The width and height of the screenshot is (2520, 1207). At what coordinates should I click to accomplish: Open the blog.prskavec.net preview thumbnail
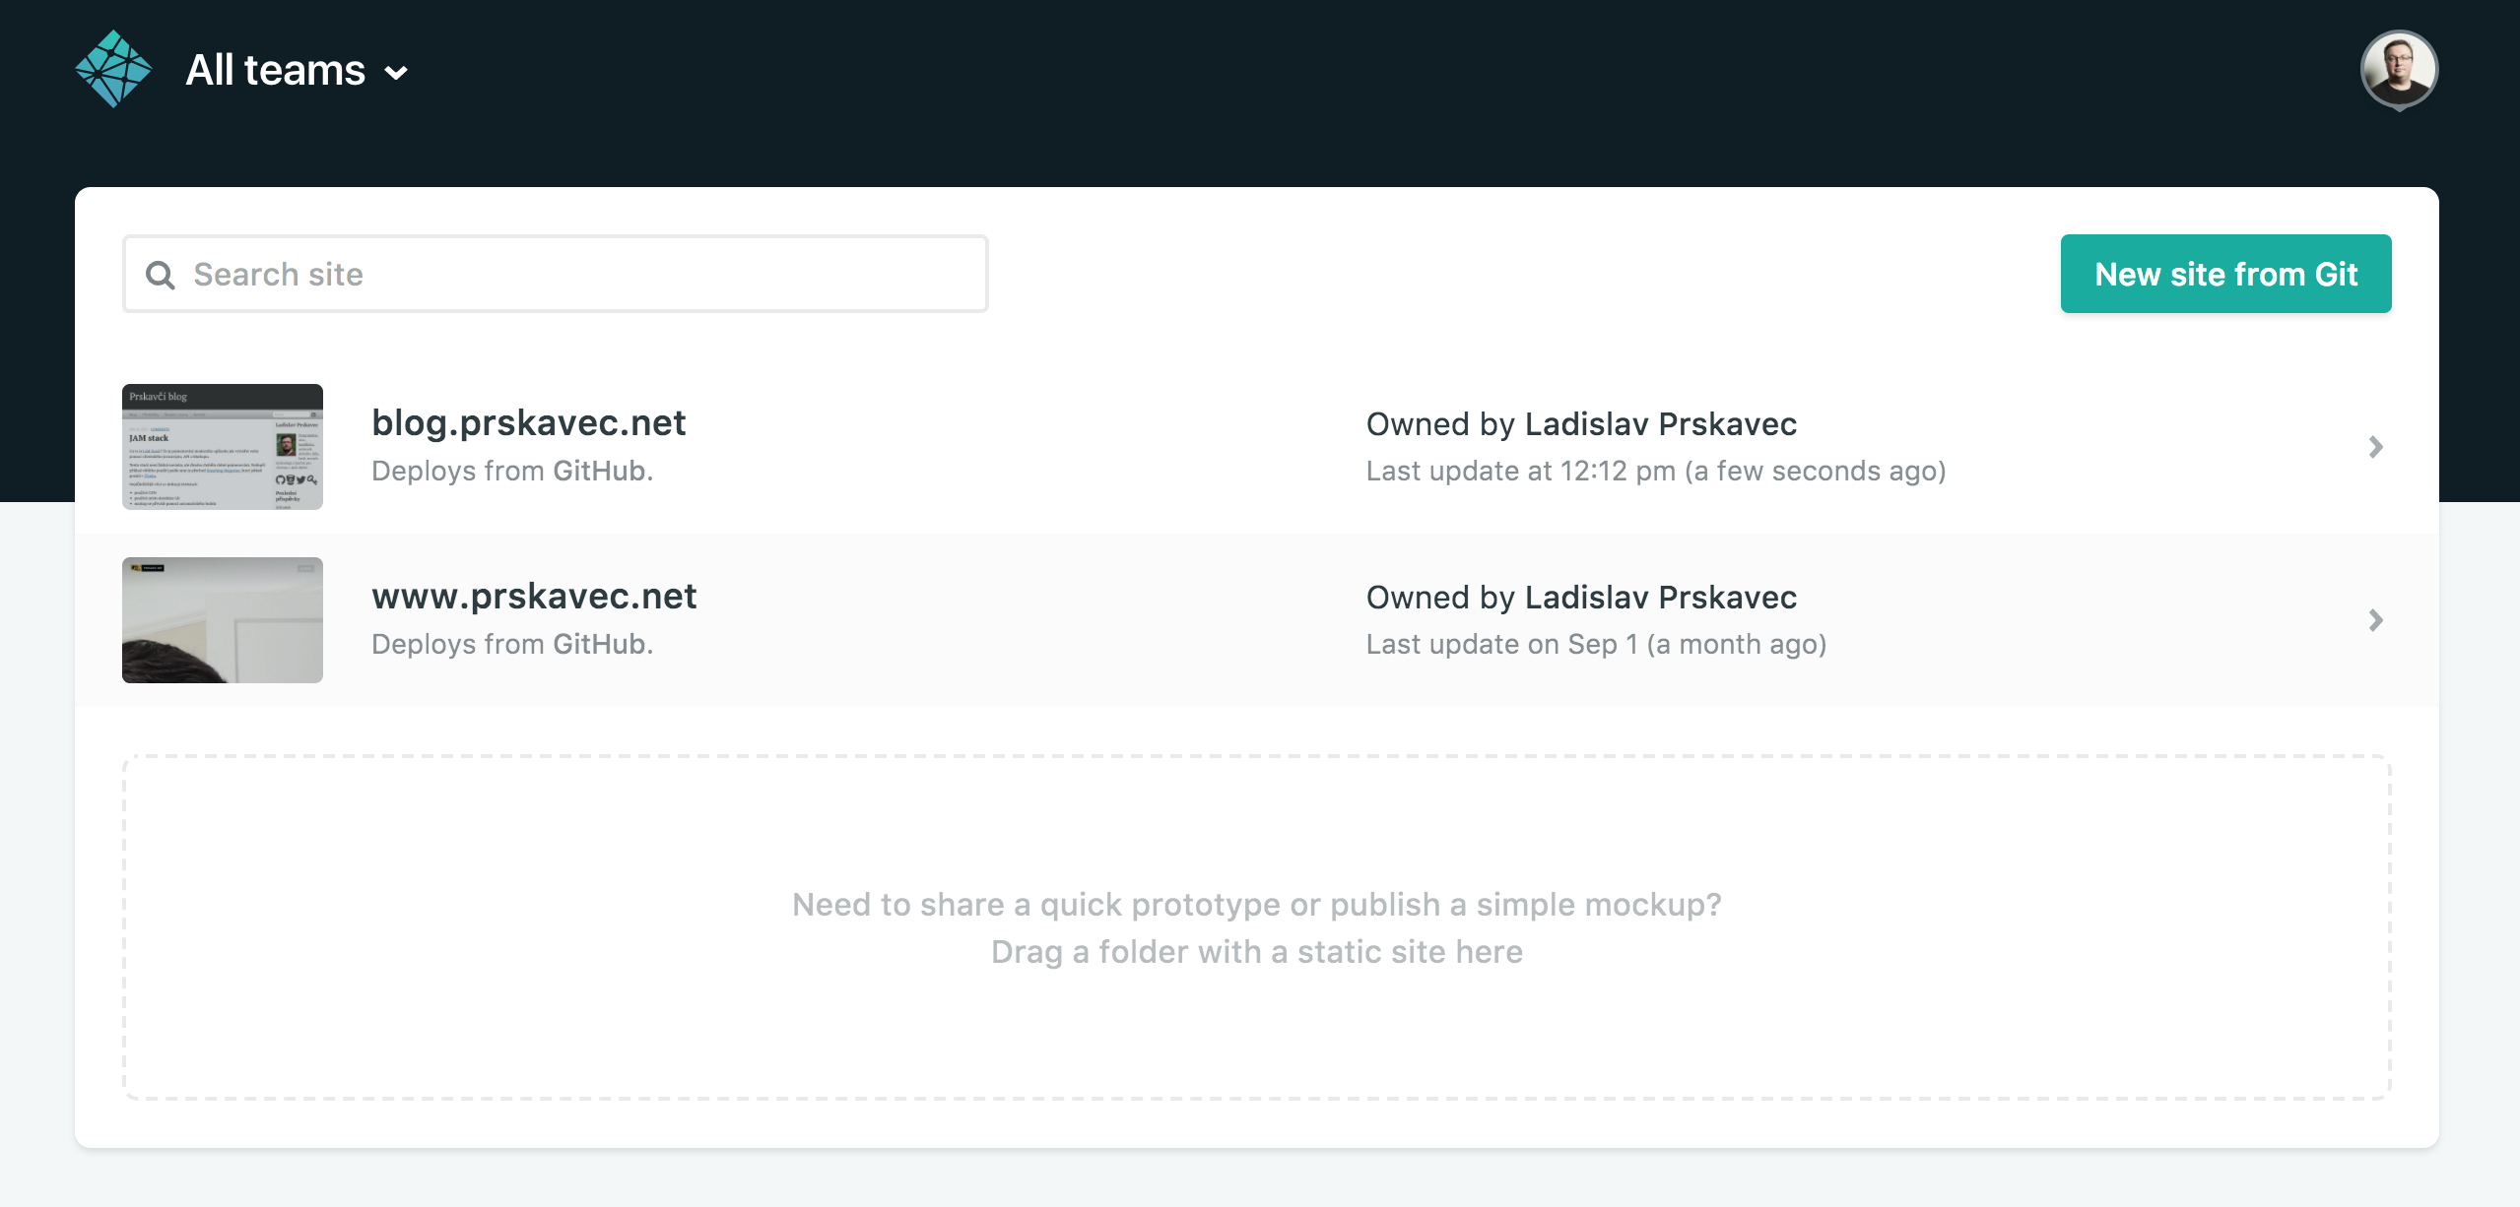[x=223, y=447]
